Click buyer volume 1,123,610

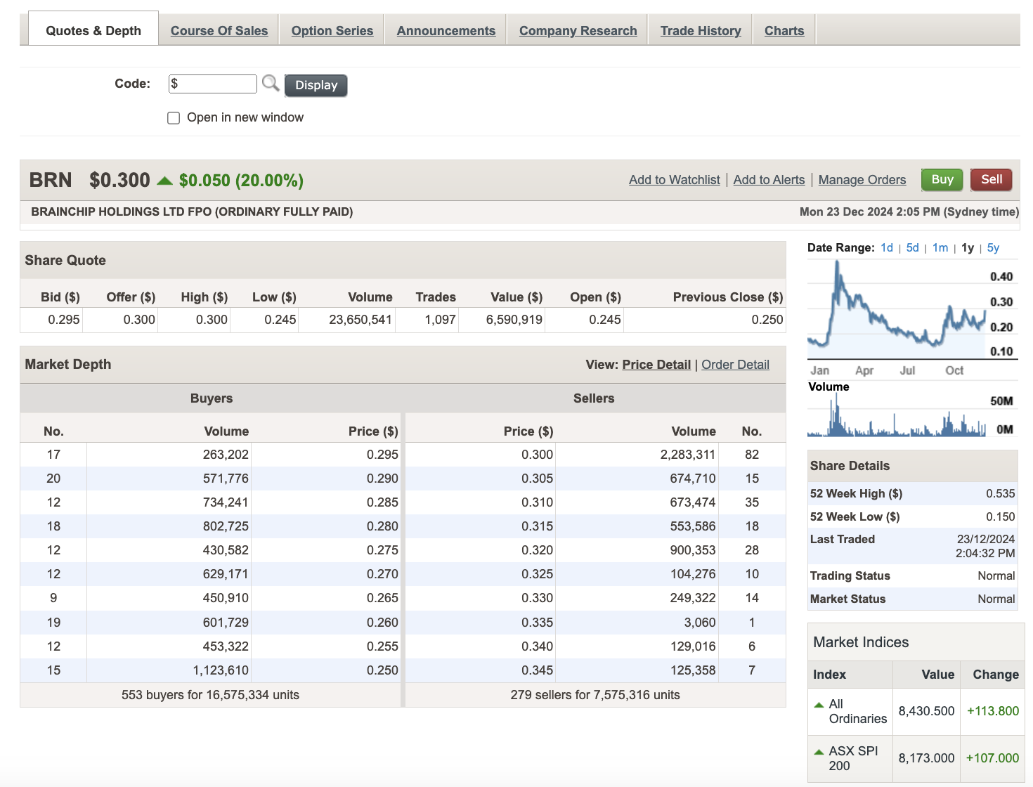221,670
